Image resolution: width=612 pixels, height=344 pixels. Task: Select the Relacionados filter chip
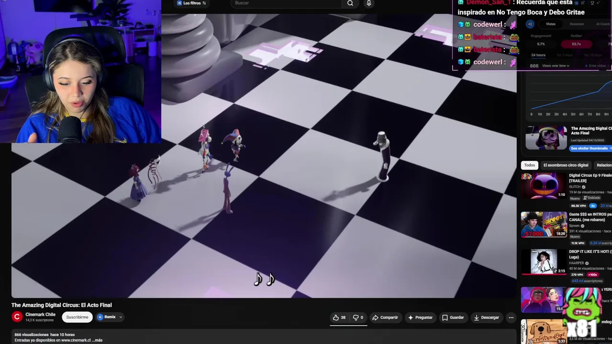click(604, 165)
